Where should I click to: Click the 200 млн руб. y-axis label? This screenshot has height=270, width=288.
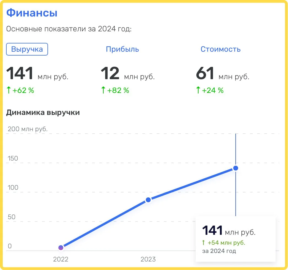pos(28,129)
